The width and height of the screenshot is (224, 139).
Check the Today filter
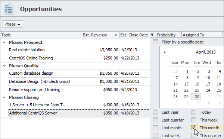[x=193, y=112]
